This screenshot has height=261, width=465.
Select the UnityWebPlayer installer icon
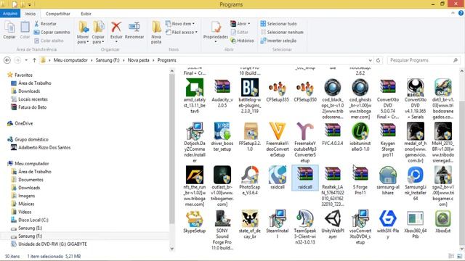[x=333, y=219]
